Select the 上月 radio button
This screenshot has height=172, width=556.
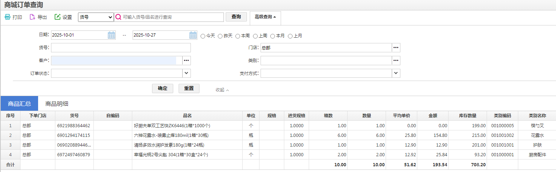(x=290, y=36)
